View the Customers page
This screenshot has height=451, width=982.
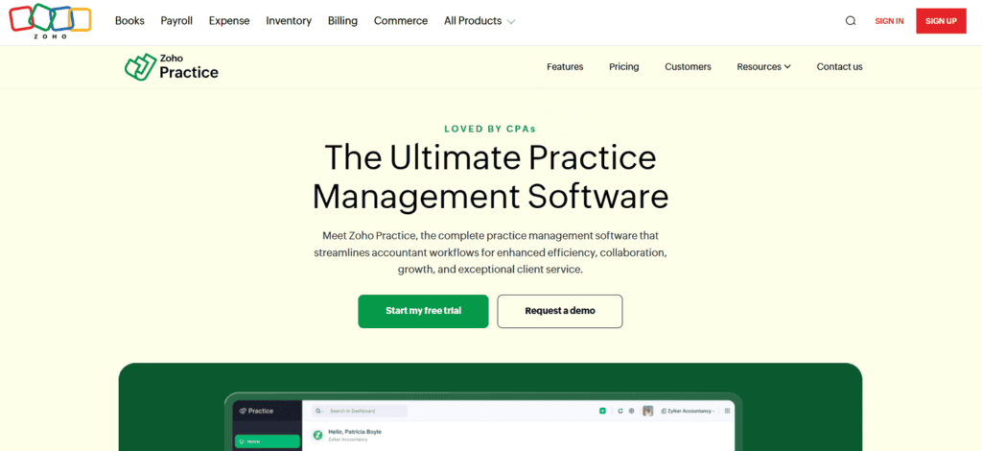click(688, 66)
